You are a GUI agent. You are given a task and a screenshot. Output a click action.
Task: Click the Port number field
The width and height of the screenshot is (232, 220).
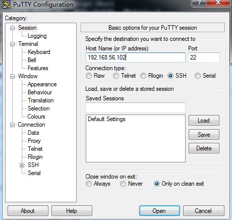click(x=204, y=58)
